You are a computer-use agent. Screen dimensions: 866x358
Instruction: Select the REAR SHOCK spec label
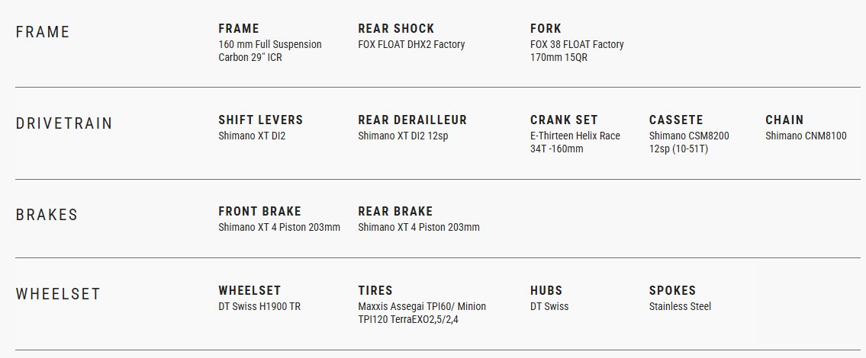pos(396,29)
